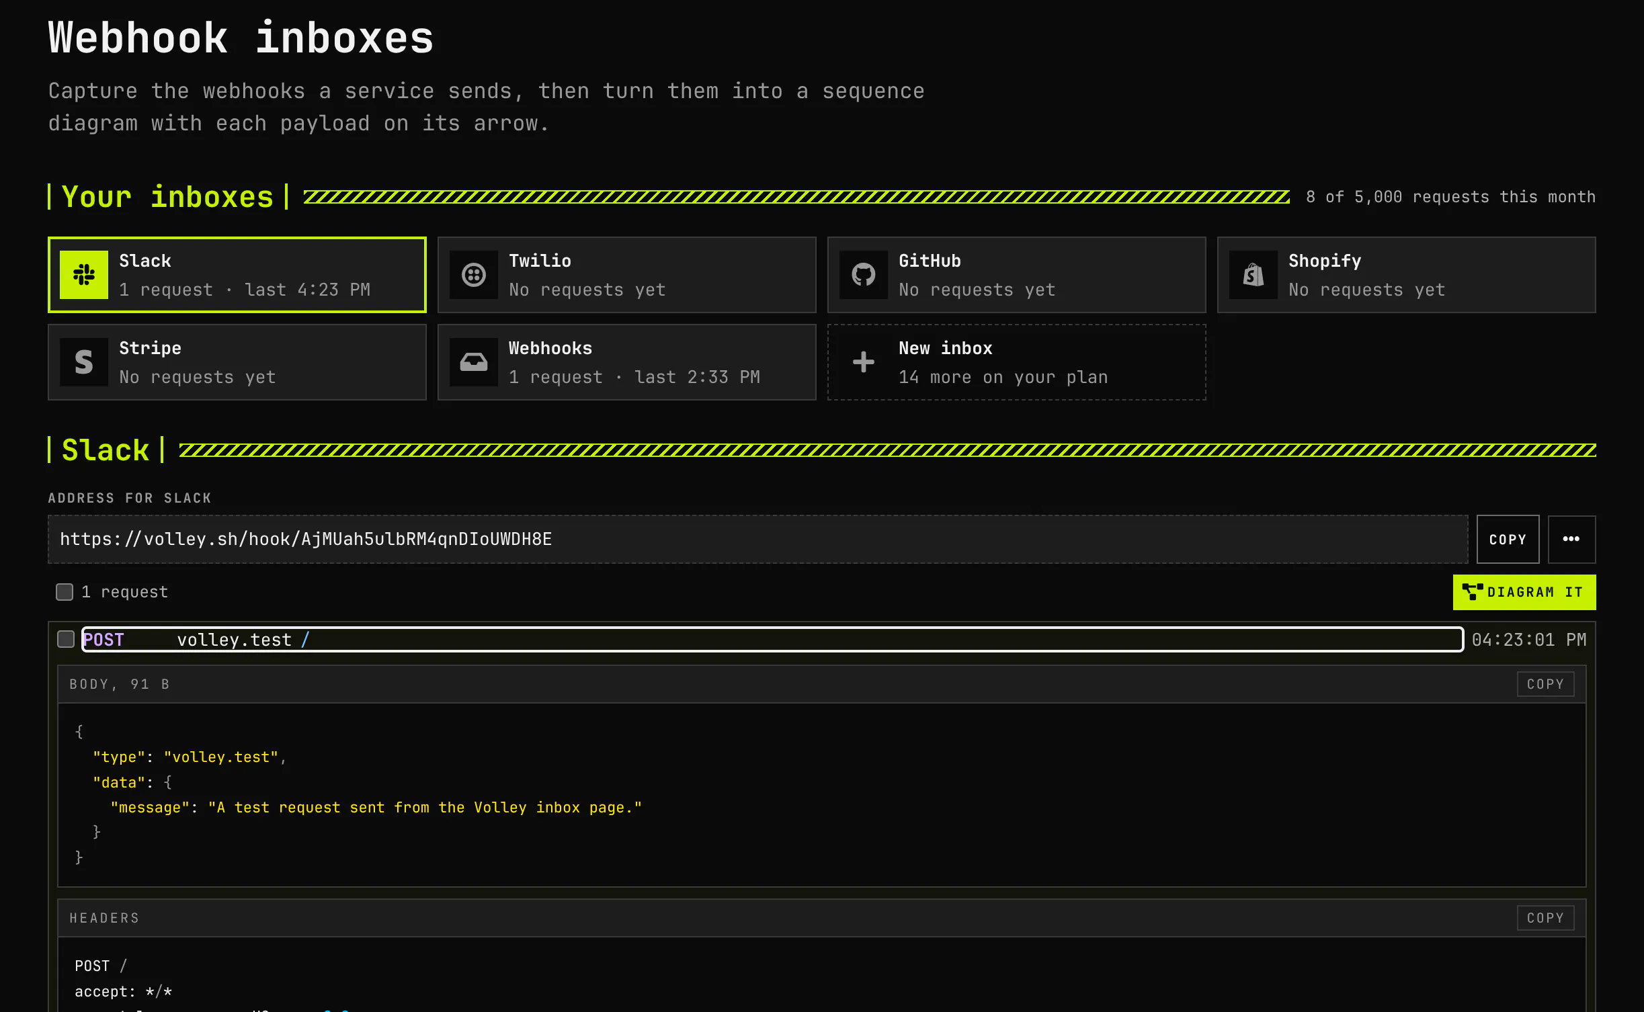1644x1012 pixels.
Task: Click the webhook URL address field
Action: 757,539
